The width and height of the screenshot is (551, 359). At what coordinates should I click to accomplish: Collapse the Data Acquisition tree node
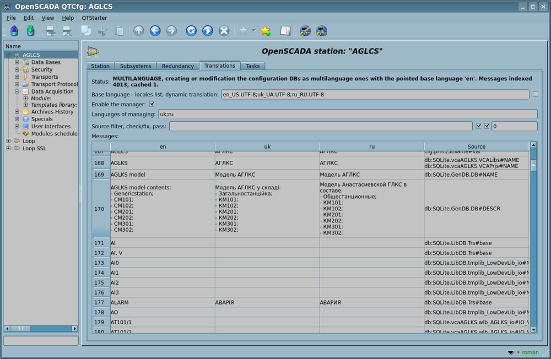(x=17, y=91)
